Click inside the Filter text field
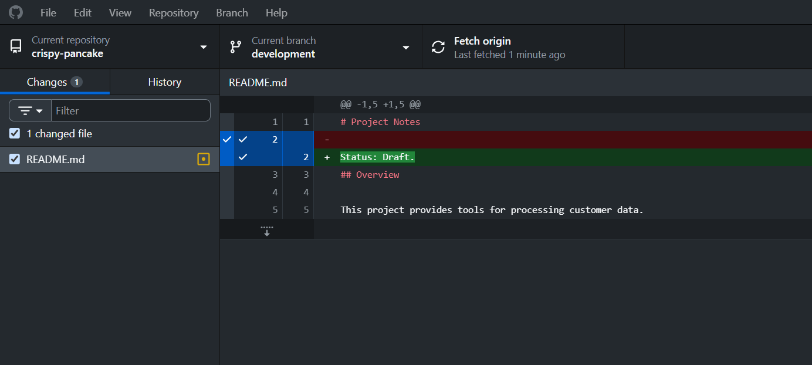Screen dimensions: 812x365 click(131, 110)
